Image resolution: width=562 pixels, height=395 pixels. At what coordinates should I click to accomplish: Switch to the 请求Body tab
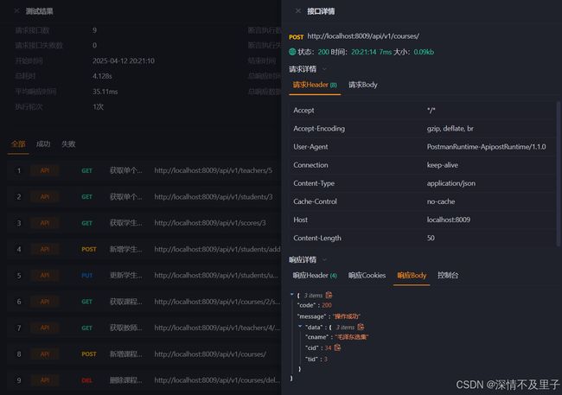363,85
